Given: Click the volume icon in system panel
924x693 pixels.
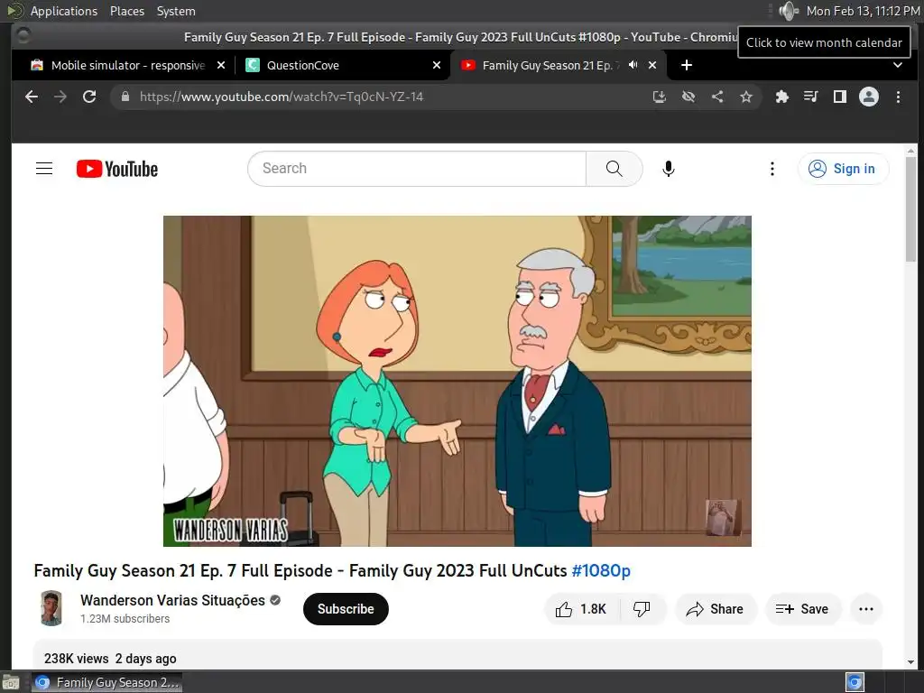Looking at the screenshot, I should point(788,11).
